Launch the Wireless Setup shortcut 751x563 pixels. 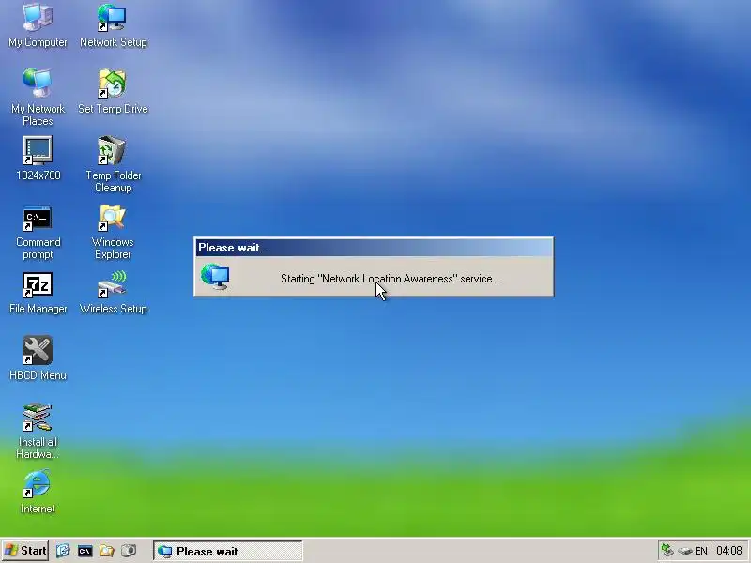(x=113, y=293)
